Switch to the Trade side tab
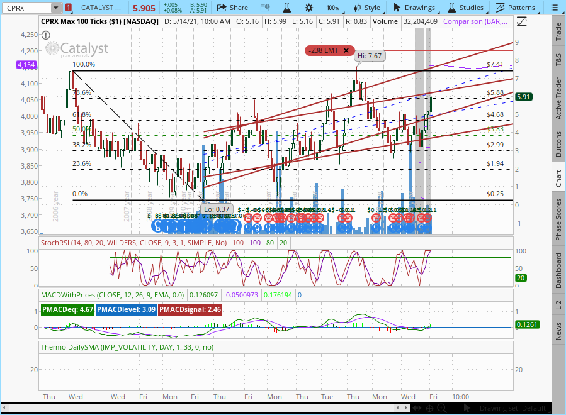 pos(558,33)
